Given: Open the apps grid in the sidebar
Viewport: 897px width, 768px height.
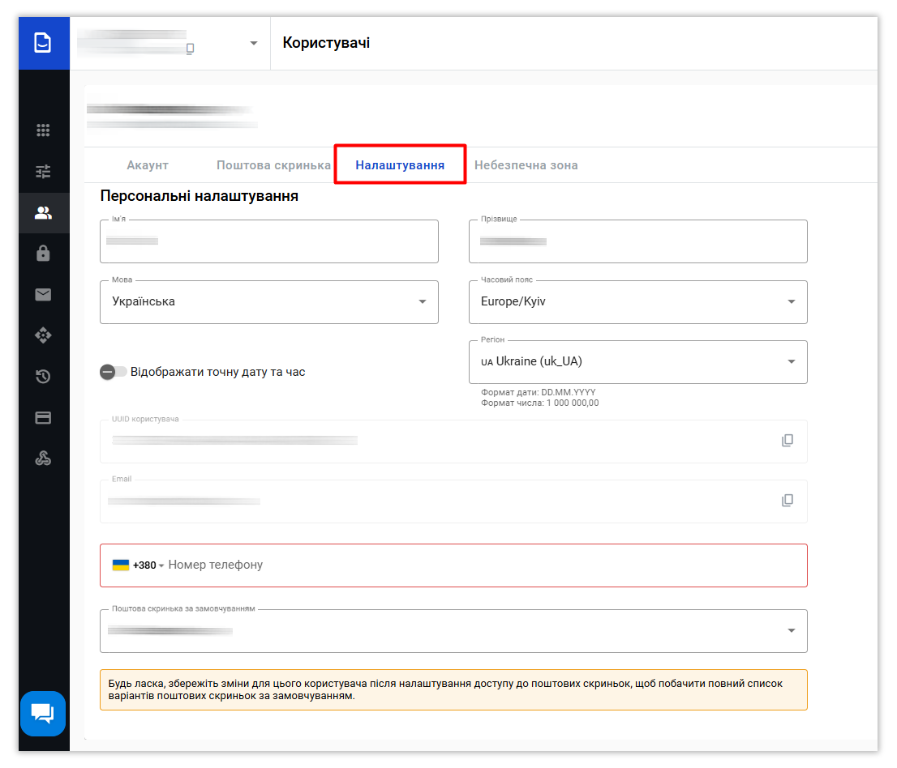Looking at the screenshot, I should pos(44,130).
